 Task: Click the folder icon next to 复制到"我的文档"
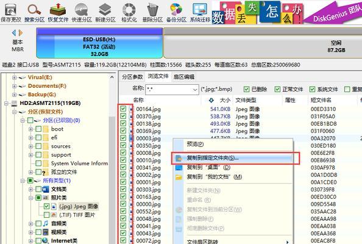point(179,178)
